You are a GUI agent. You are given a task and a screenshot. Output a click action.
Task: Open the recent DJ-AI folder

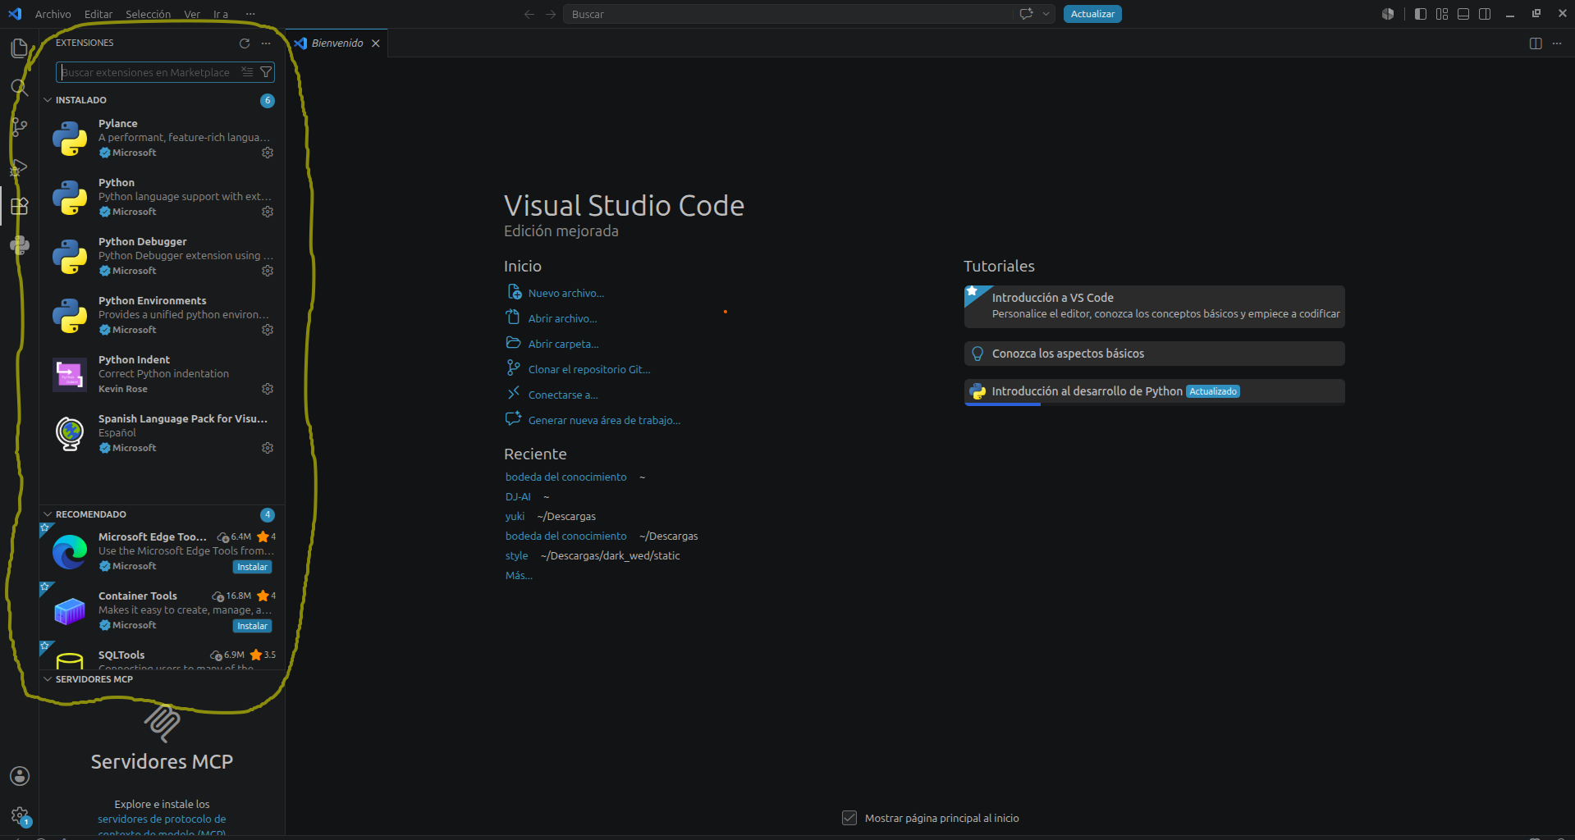point(518,496)
